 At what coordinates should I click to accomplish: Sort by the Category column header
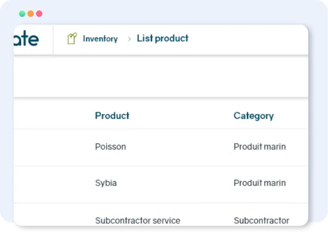click(x=254, y=116)
